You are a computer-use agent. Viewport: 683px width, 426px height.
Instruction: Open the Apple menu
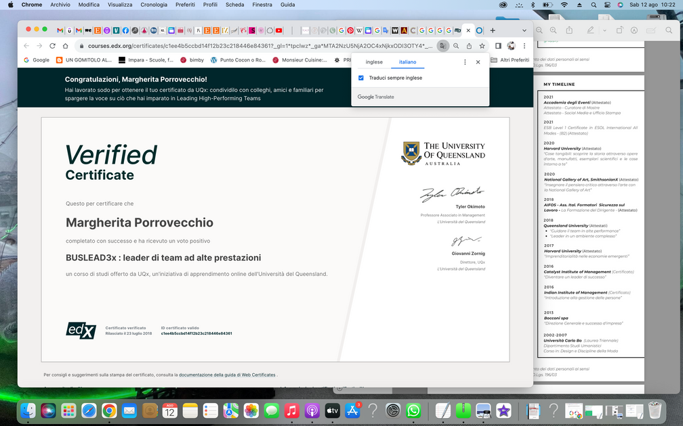[x=10, y=5]
